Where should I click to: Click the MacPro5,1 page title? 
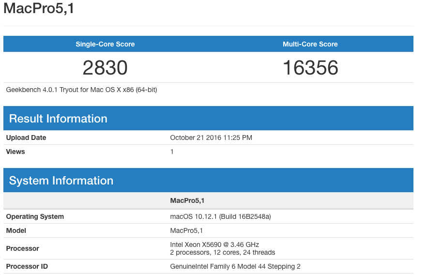coord(39,8)
